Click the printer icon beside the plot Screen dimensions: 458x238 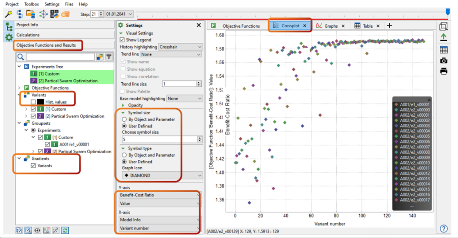444,71
